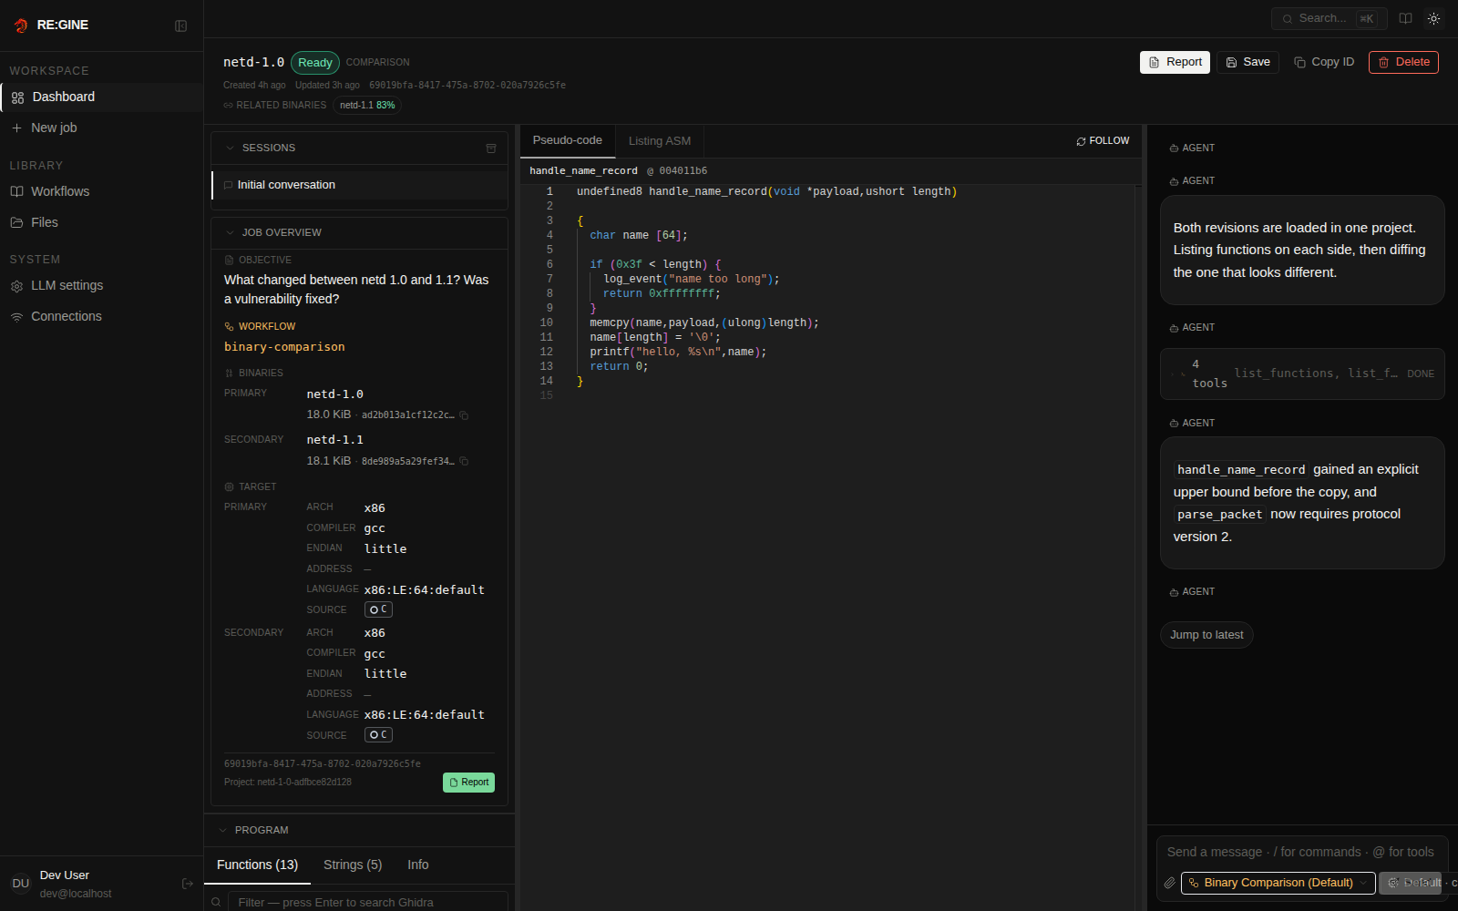Open Connections page
The width and height of the screenshot is (1458, 911).
click(101, 316)
